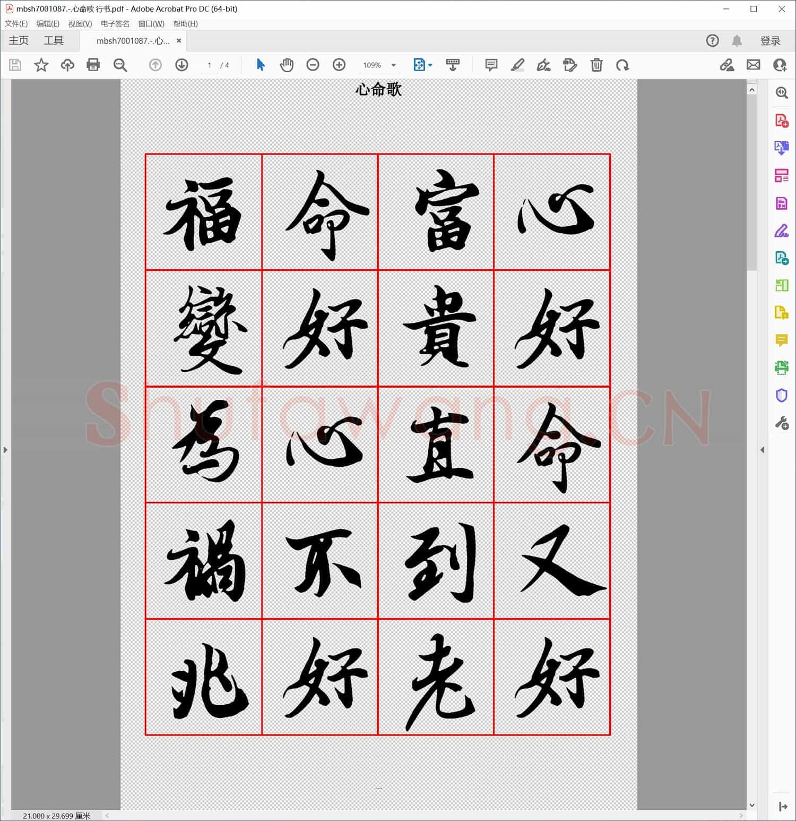796x821 pixels.
Task: Edit the page number input field
Action: (210, 65)
